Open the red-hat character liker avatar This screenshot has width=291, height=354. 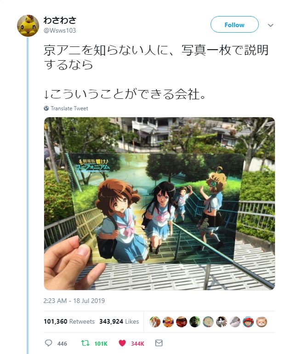coord(248,322)
